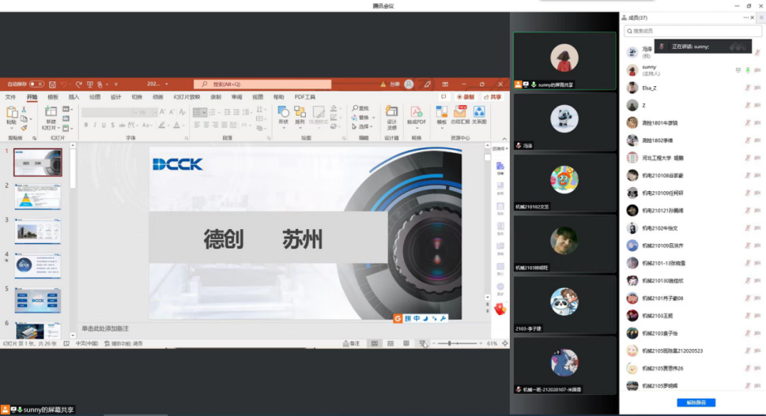Expand the font size dropdown
This screenshot has width=766, height=416.
pyautogui.click(x=153, y=113)
